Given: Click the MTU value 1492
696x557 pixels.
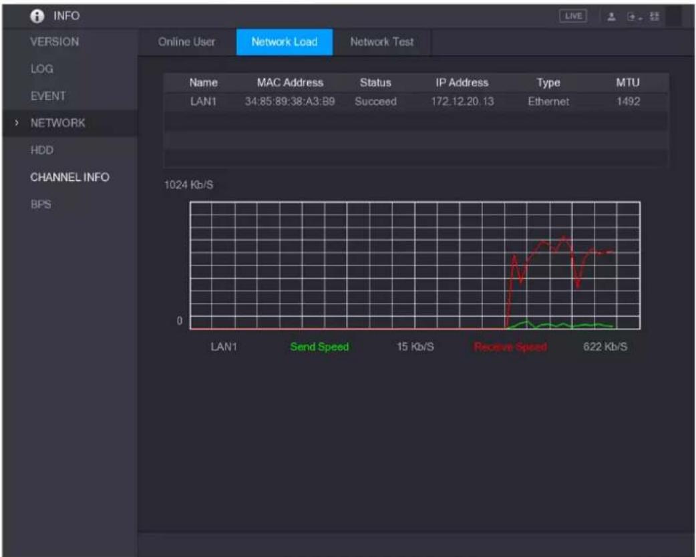Looking at the screenshot, I should pos(628,102).
